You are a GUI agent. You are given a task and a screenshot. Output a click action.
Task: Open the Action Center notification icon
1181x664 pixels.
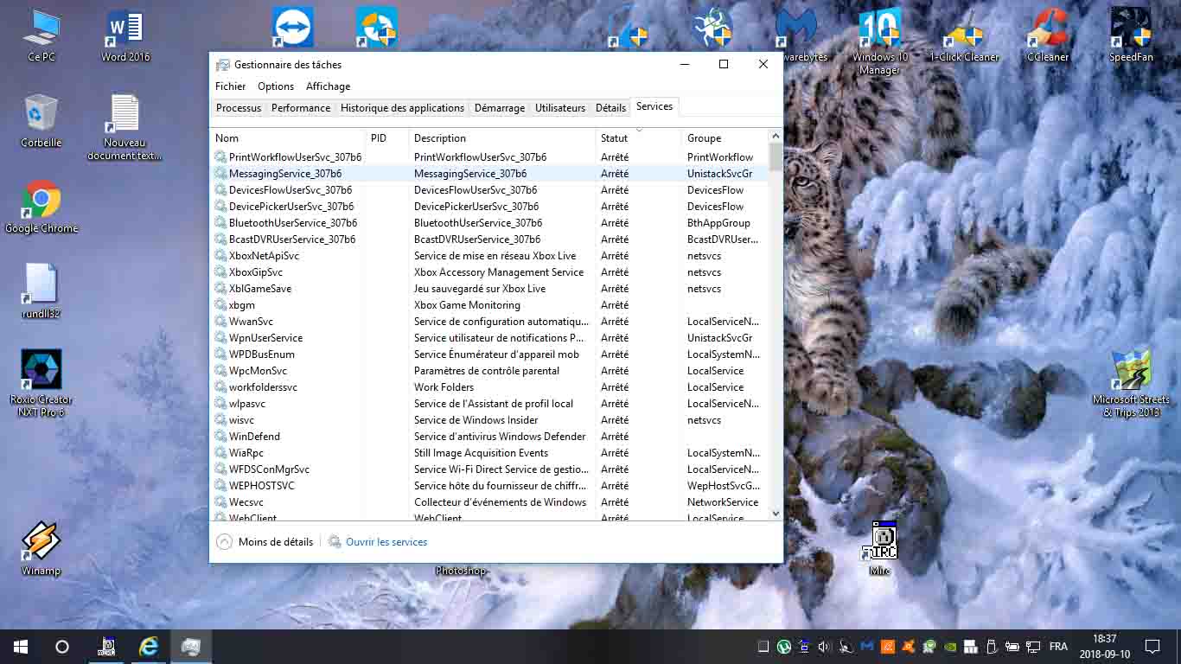[x=1152, y=647]
